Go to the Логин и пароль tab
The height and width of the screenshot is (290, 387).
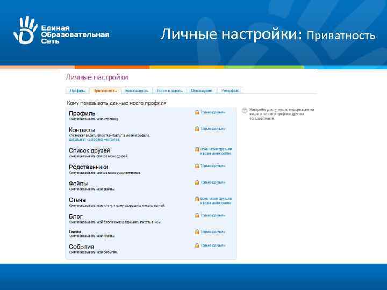point(170,91)
